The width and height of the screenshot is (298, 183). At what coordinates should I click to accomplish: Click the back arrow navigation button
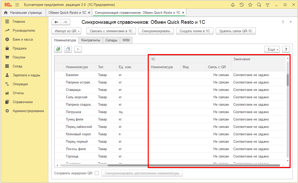click(56, 22)
